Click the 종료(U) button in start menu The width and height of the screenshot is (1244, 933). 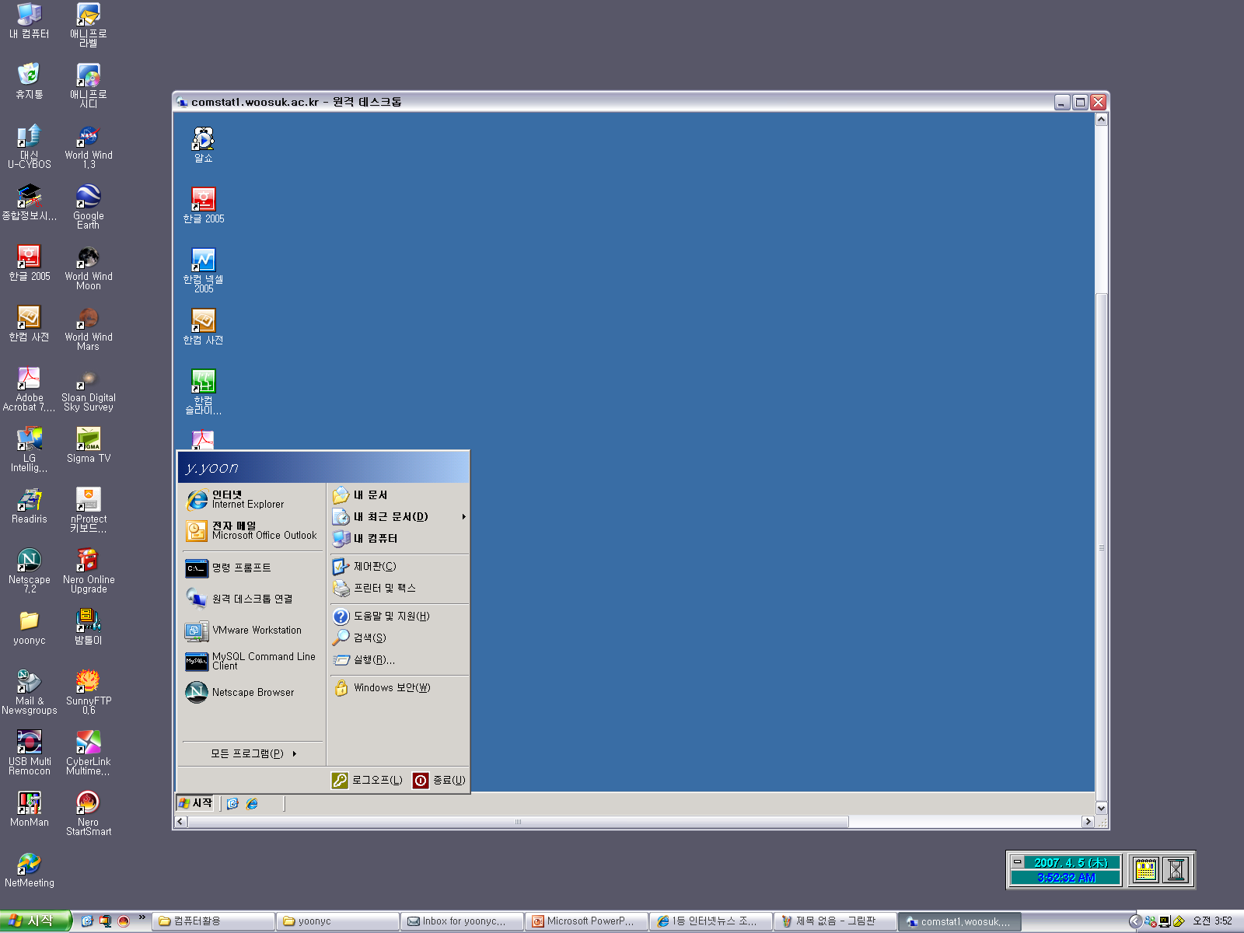pyautogui.click(x=439, y=780)
